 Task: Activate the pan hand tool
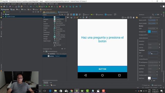pos(134,18)
